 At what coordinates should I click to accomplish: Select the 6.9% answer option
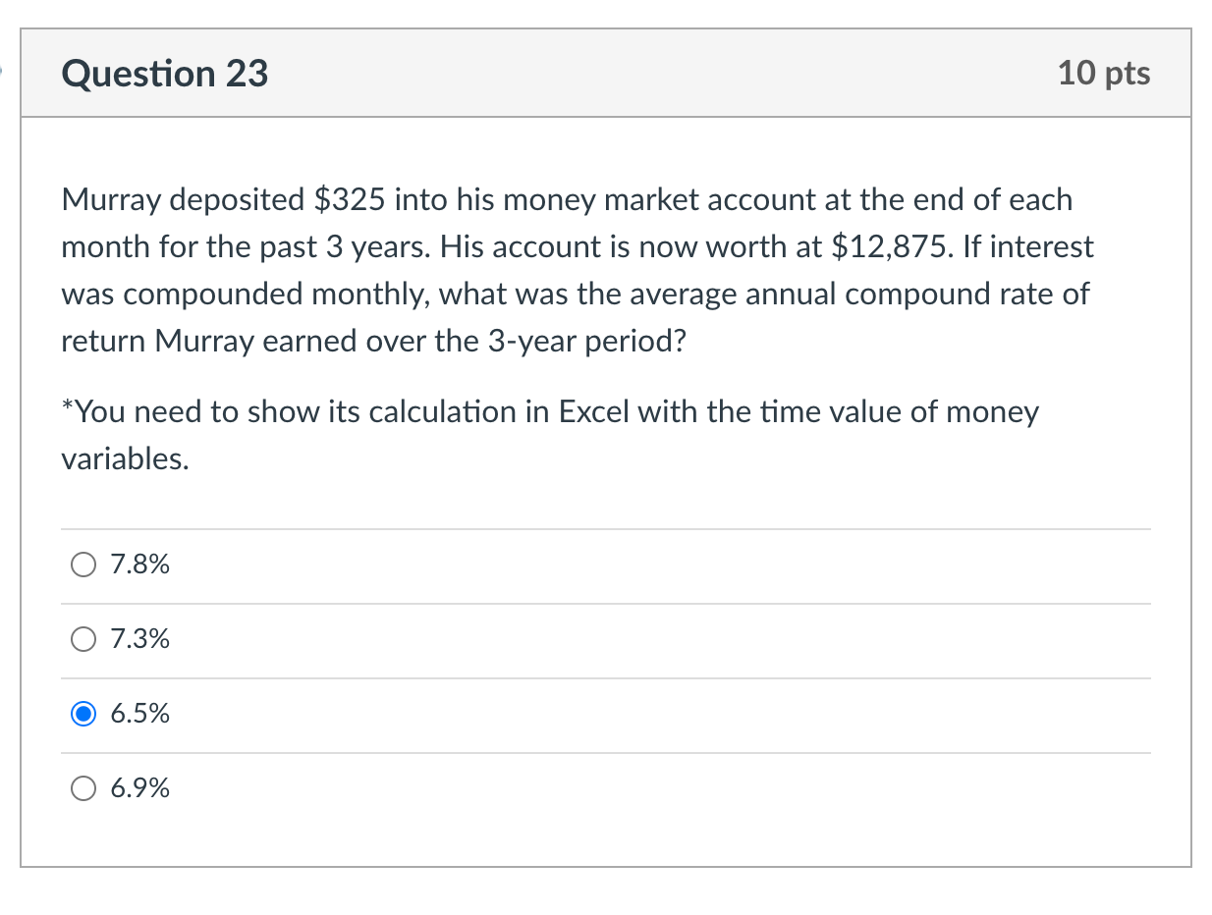(x=83, y=788)
